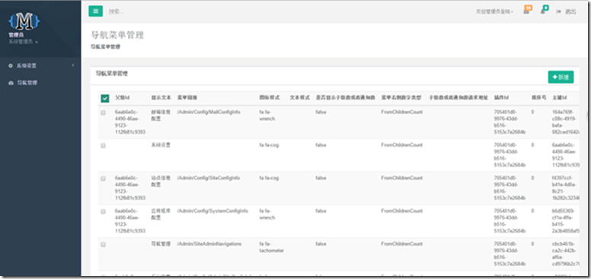Click the 父级Id column header
Image resolution: width=591 pixels, height=279 pixels.
122,97
